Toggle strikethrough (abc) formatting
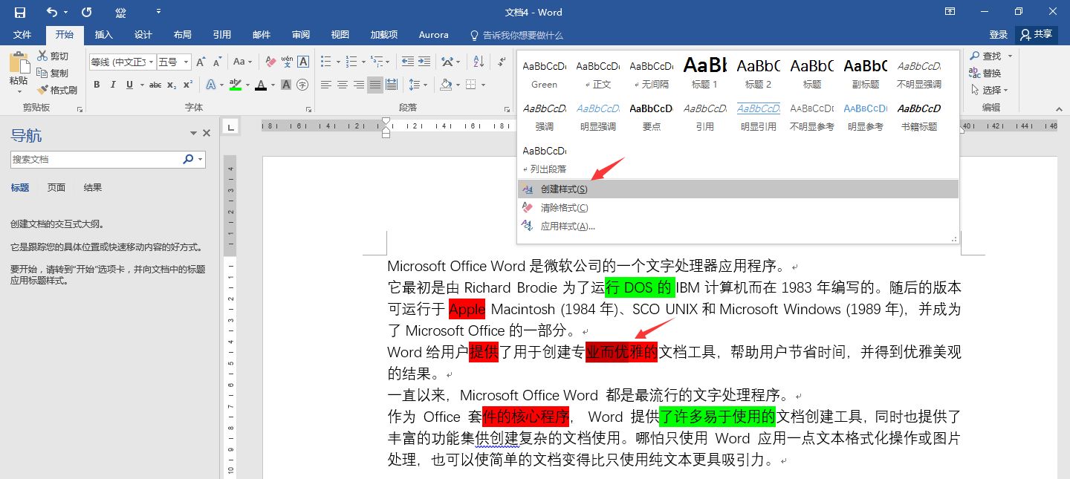Screen dimensions: 1070x479 (x=155, y=85)
